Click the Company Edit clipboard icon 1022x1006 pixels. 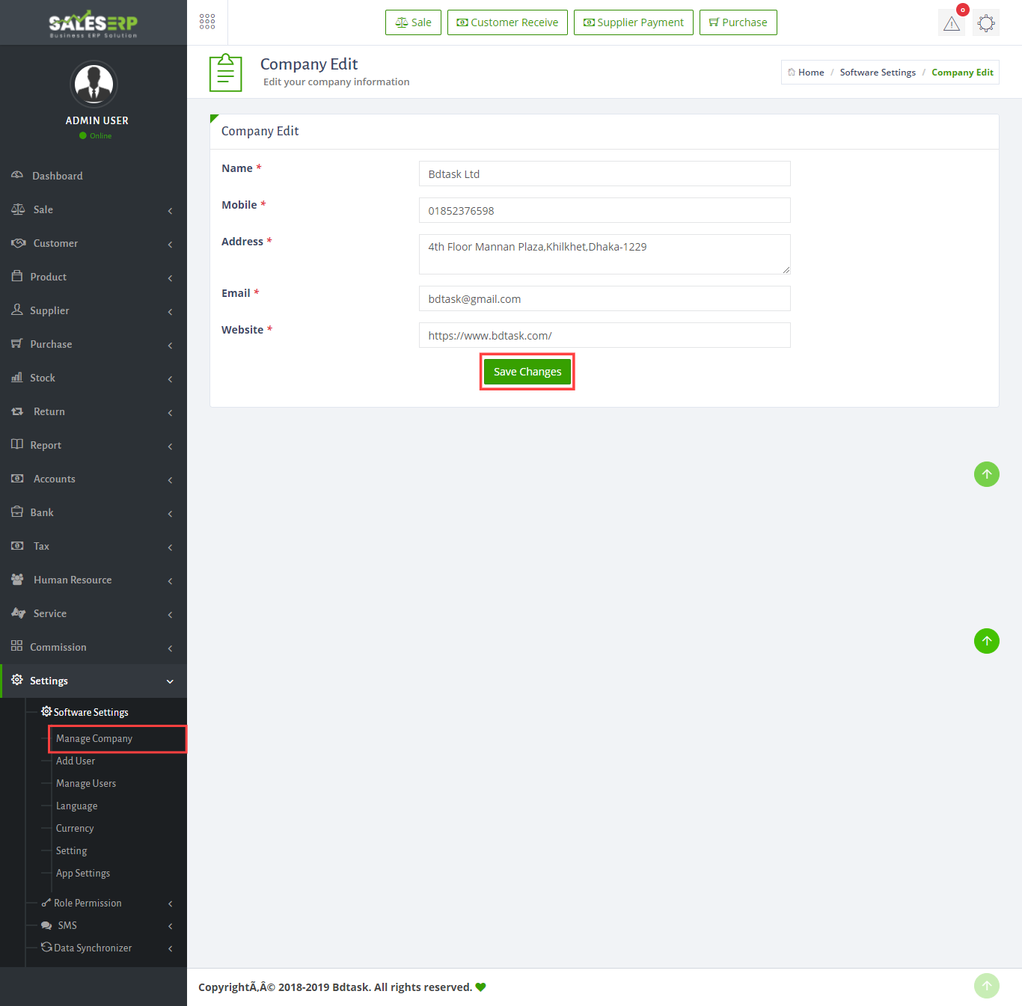tap(225, 73)
